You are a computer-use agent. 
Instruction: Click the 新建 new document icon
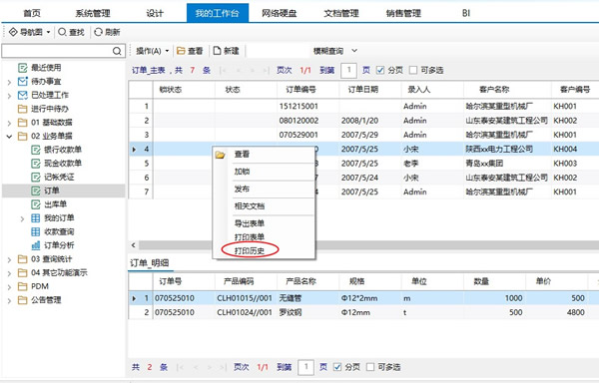(x=217, y=51)
